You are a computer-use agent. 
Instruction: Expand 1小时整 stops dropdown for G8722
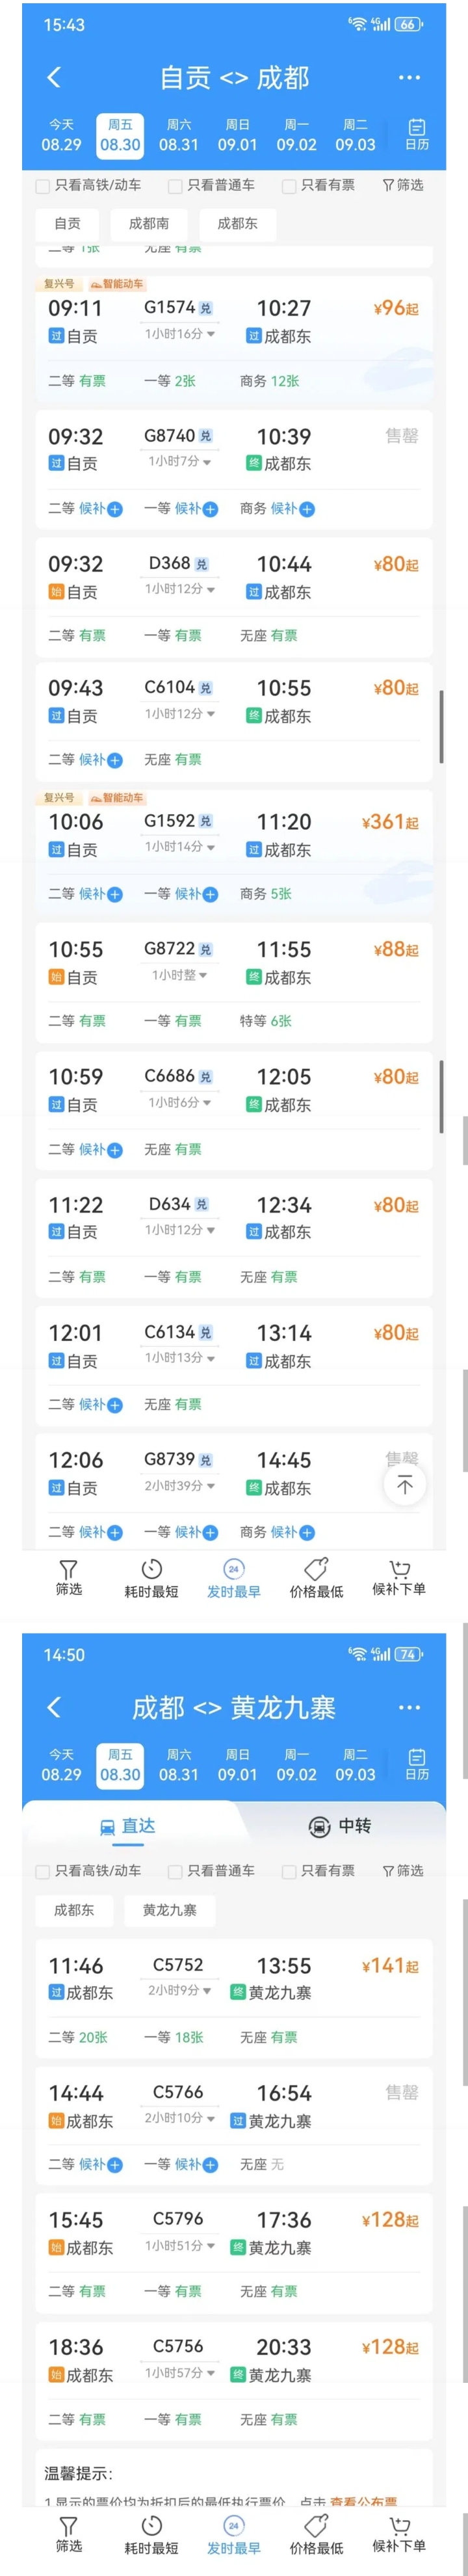180,975
